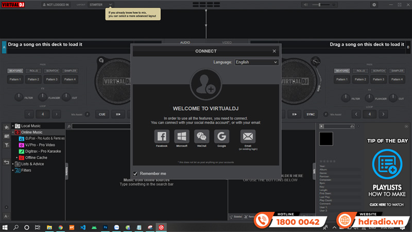The width and height of the screenshot is (412, 232).
Task: Expand the Lists & Advice node
Action: [x=13, y=164]
